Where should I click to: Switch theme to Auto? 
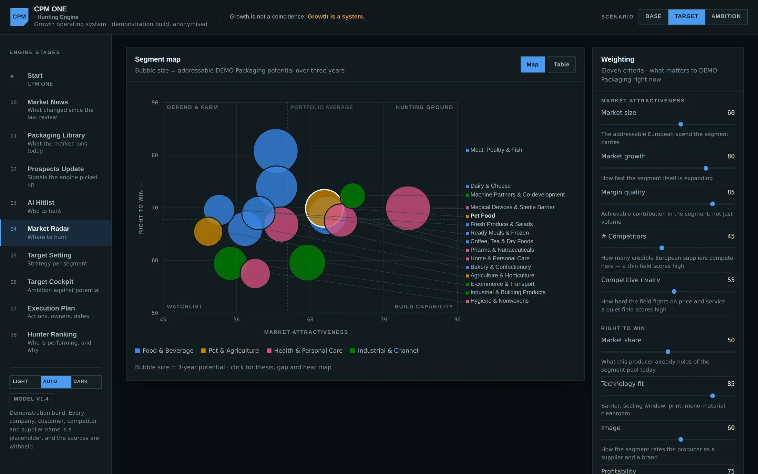click(56, 382)
